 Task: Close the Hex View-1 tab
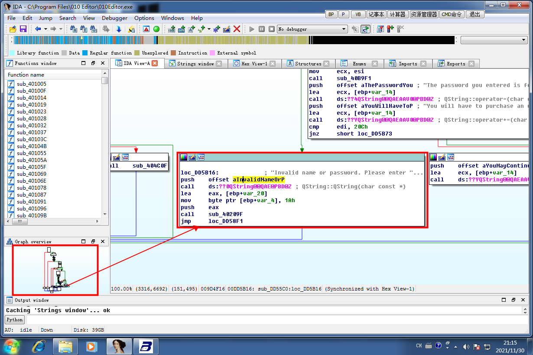[x=273, y=64]
